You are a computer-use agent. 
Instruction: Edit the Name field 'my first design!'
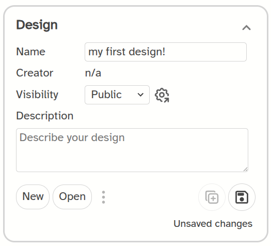(x=166, y=52)
